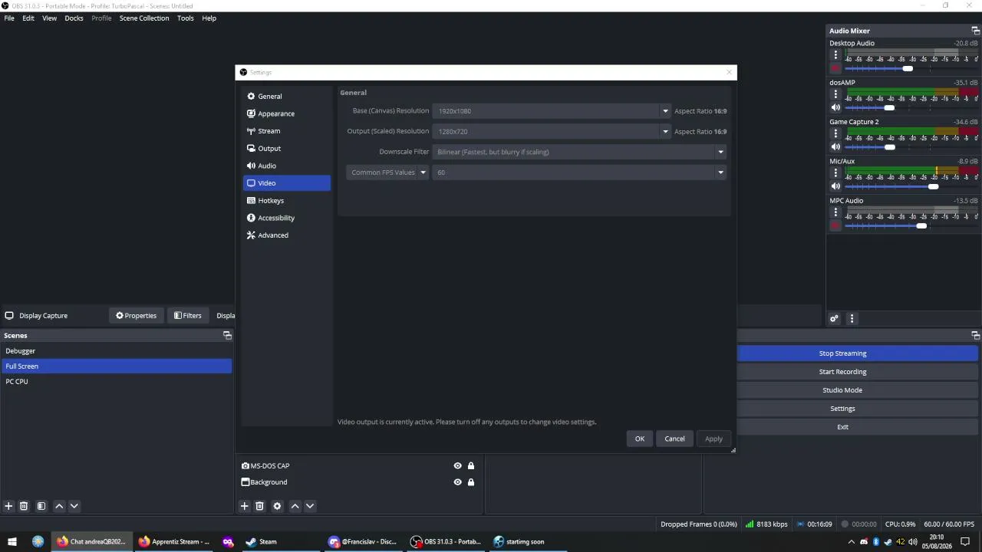
Task: Click the File menu
Action: click(9, 18)
